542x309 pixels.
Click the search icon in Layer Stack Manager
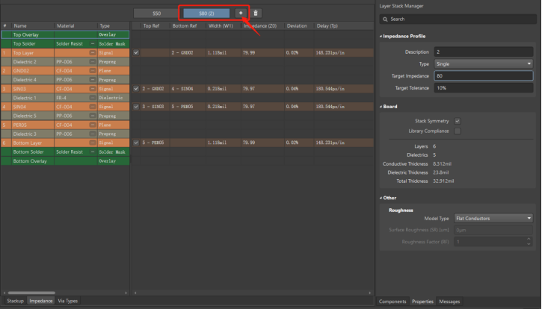tap(385, 19)
